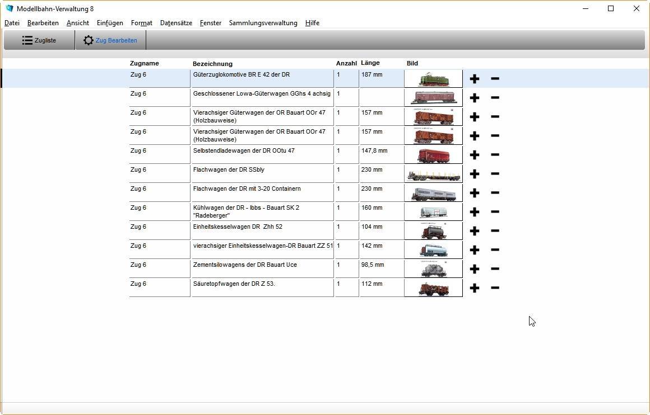Click plus icon for Säuretopfwagen Z 53

(x=474, y=288)
